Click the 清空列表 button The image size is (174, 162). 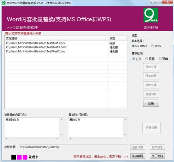click(x=151, y=94)
